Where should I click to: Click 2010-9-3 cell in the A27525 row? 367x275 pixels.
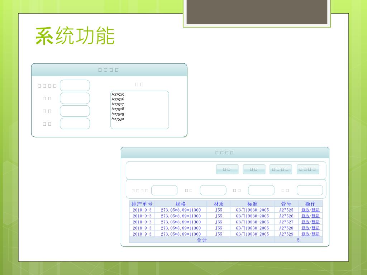pos(142,210)
